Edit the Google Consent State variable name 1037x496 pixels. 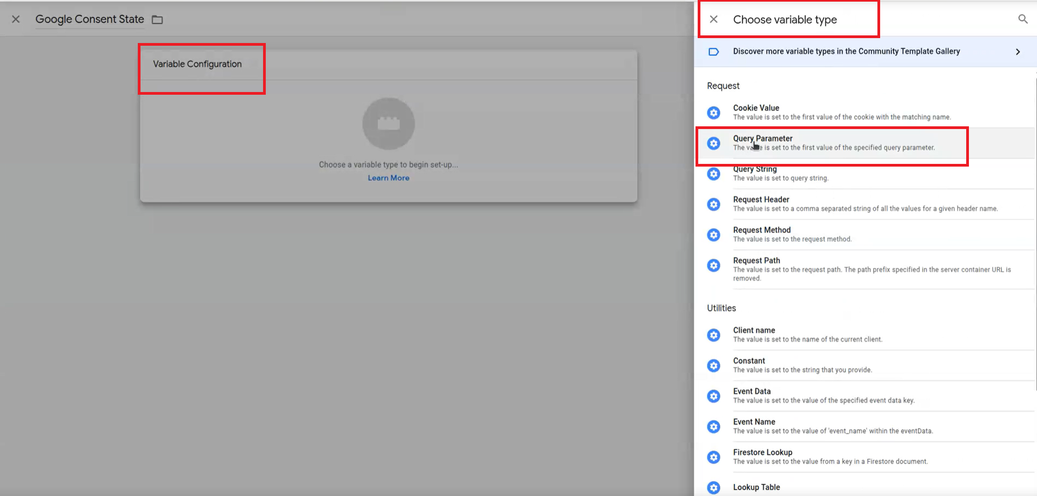tap(90, 20)
